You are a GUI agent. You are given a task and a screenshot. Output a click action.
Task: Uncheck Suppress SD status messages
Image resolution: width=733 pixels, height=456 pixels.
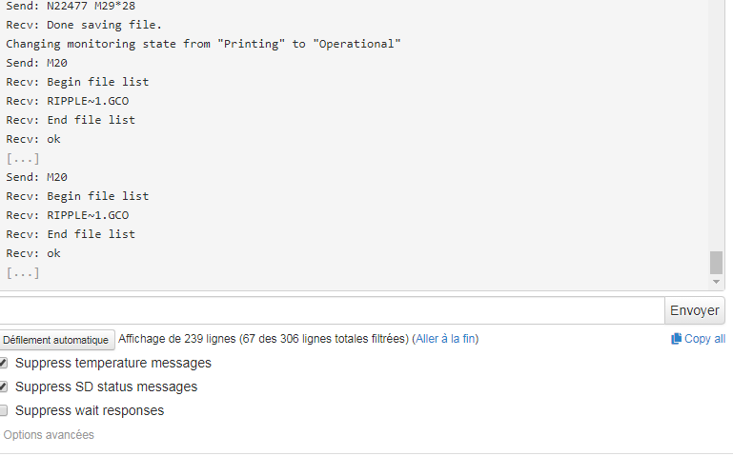click(x=3, y=387)
